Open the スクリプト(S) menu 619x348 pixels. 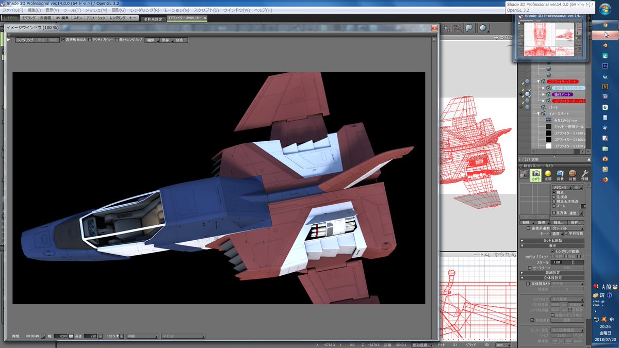point(206,10)
